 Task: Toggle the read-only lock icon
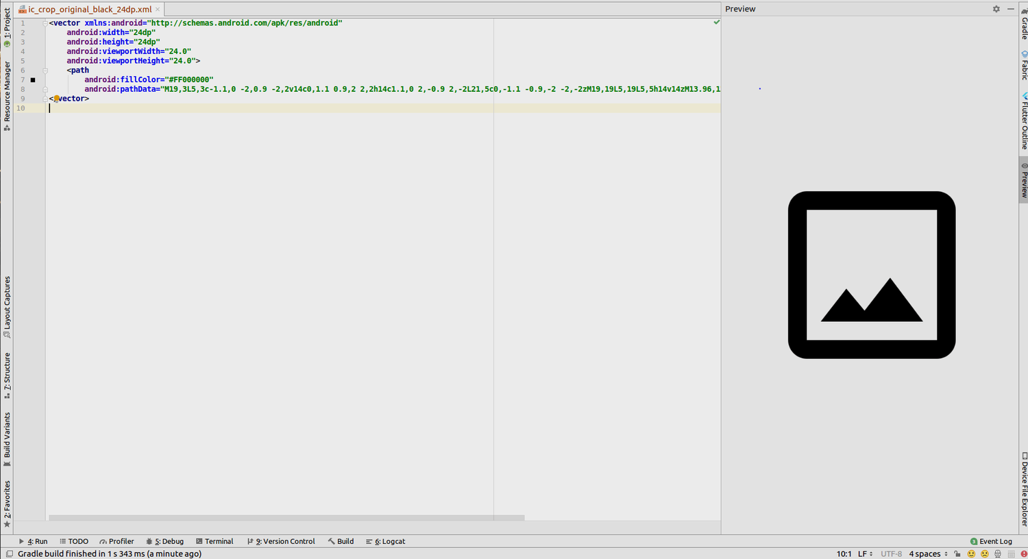pos(957,554)
